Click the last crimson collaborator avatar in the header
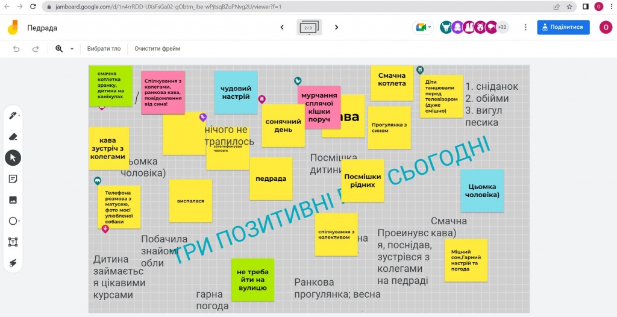Image resolution: width=617 pixels, height=317 pixels. [491, 27]
